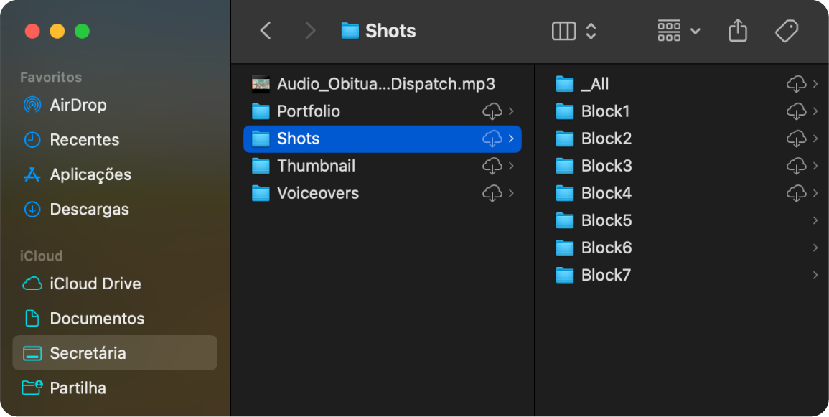Click the Share toolbar icon
Image resolution: width=829 pixels, height=417 pixels.
click(738, 31)
